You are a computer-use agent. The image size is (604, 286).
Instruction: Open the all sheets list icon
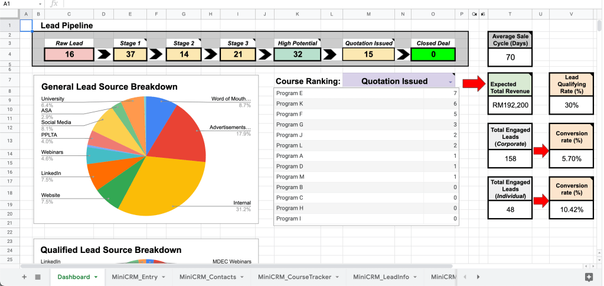[x=38, y=277]
